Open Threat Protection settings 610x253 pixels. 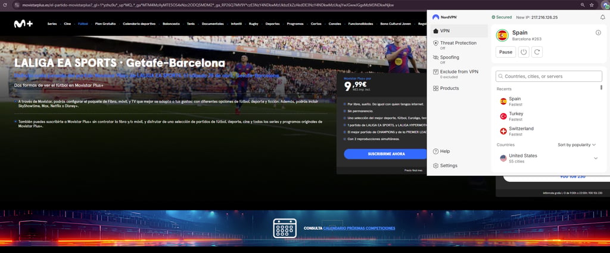(x=459, y=45)
